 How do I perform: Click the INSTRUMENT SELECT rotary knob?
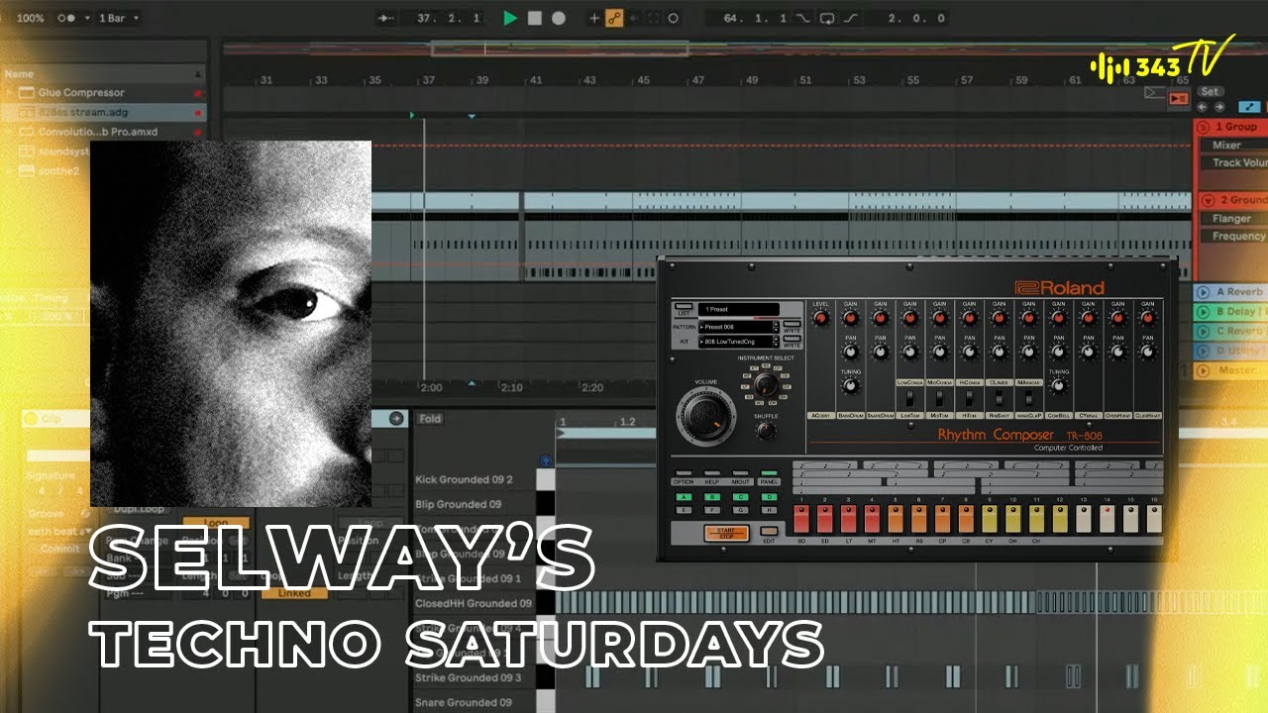(x=765, y=383)
